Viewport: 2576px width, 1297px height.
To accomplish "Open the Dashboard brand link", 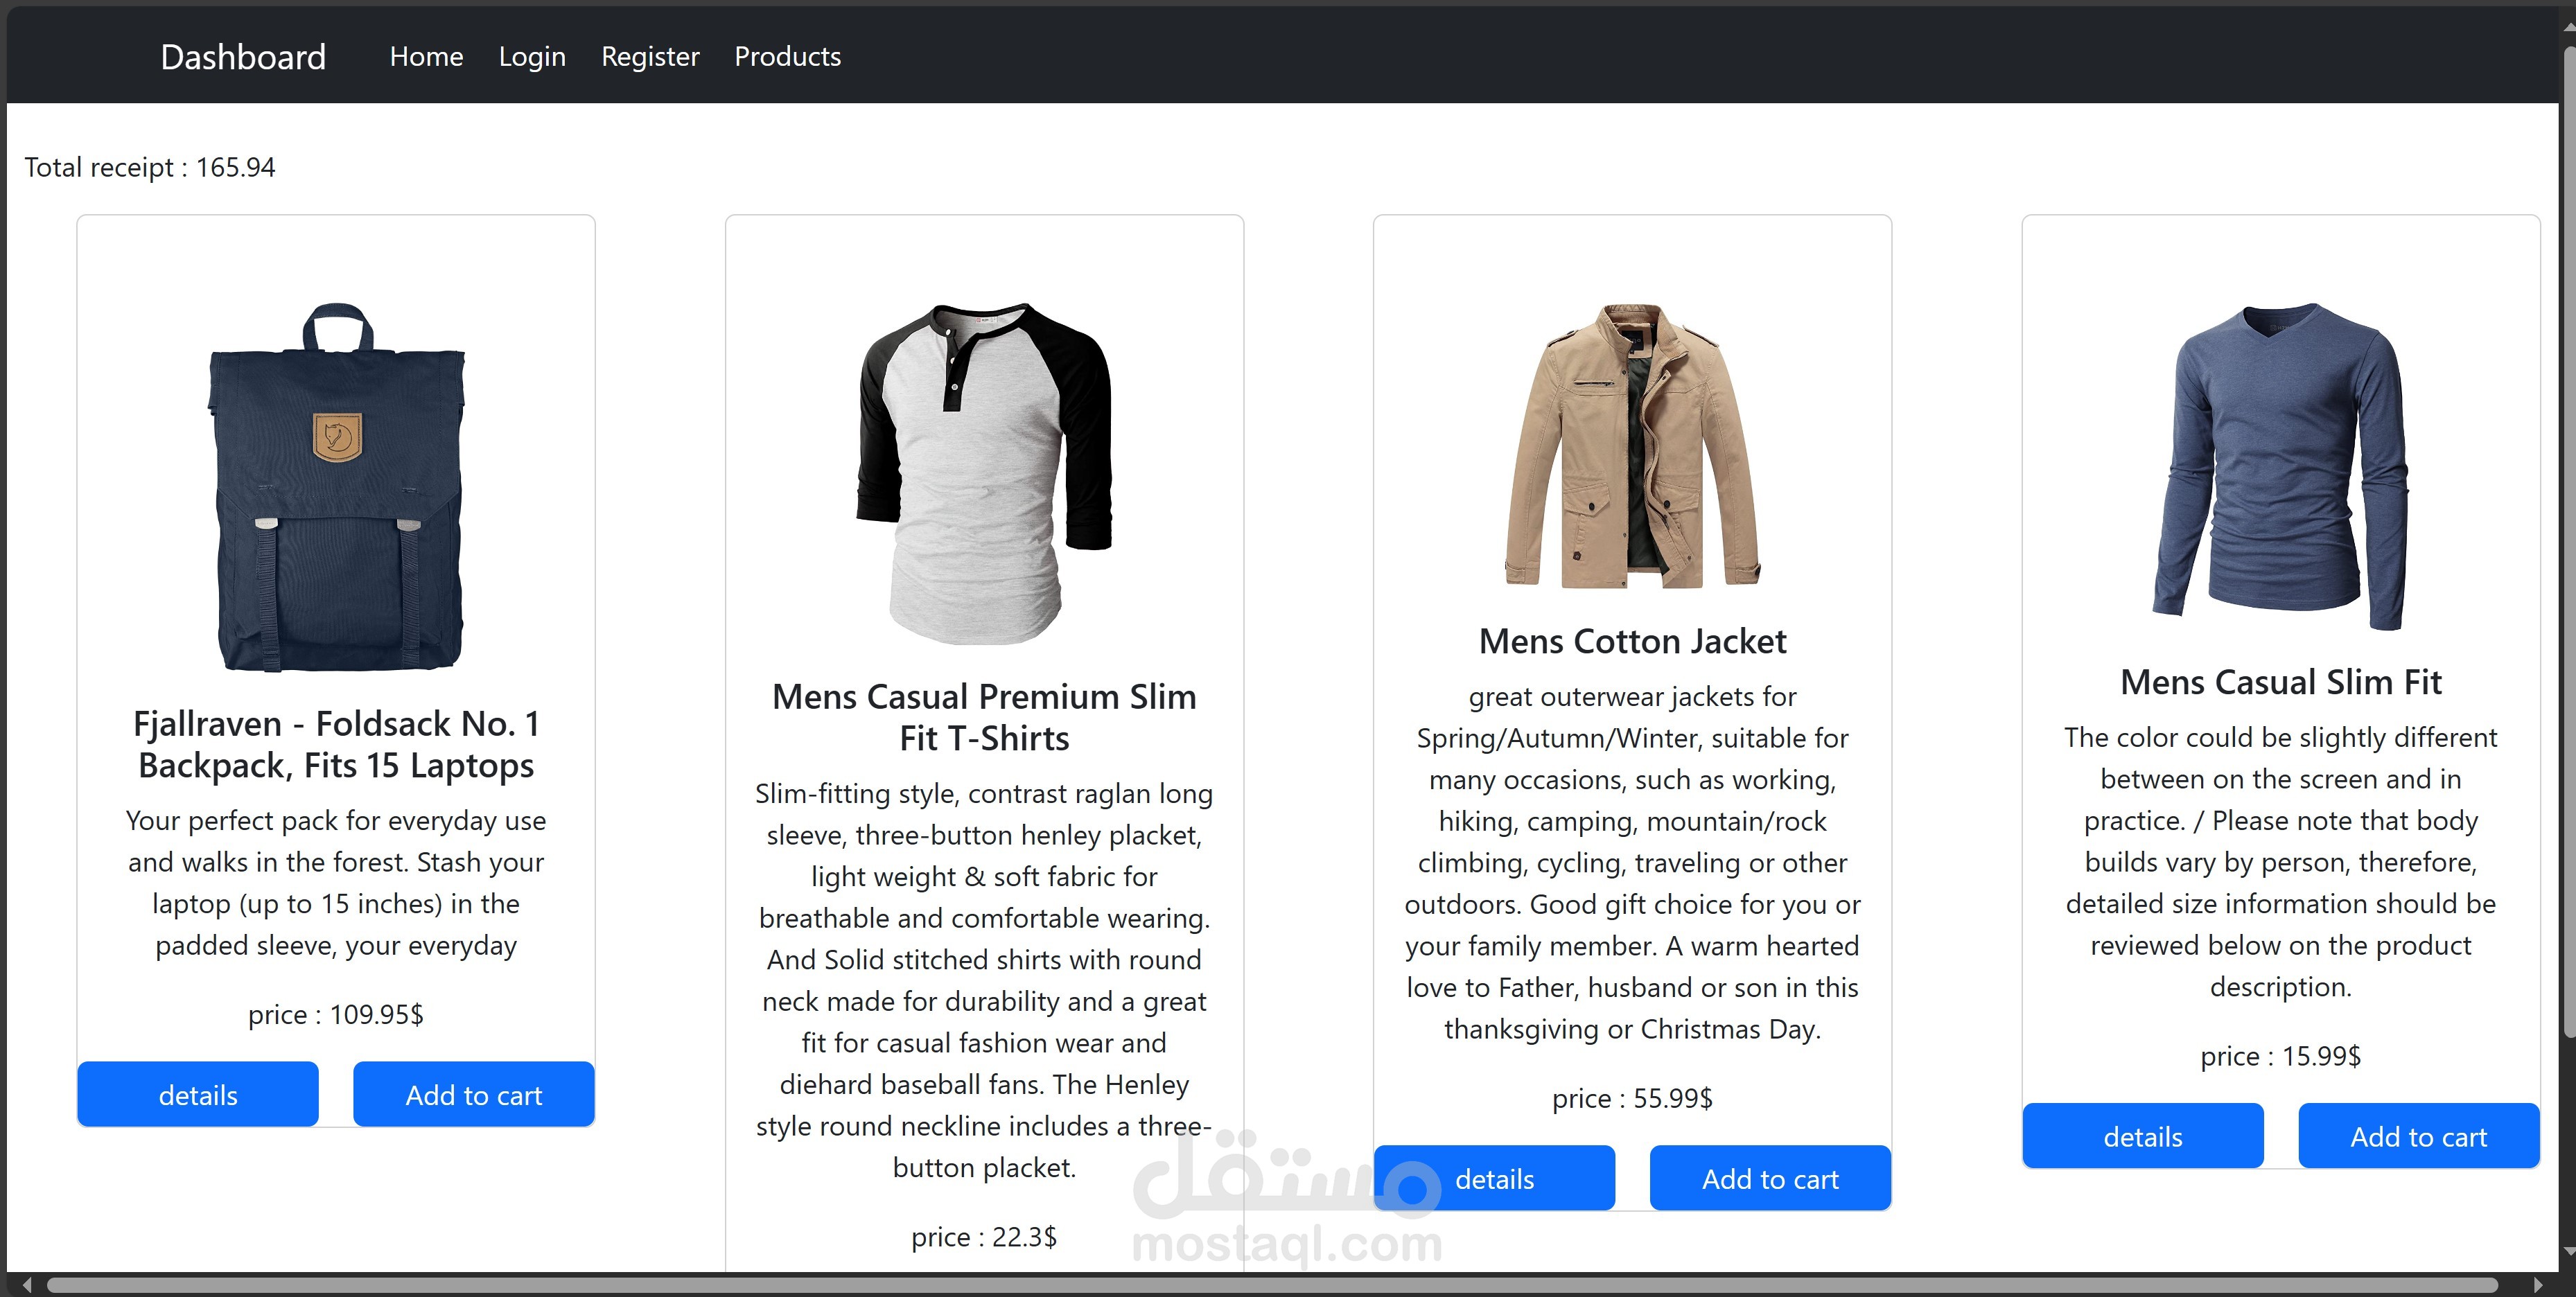I will 243,57.
